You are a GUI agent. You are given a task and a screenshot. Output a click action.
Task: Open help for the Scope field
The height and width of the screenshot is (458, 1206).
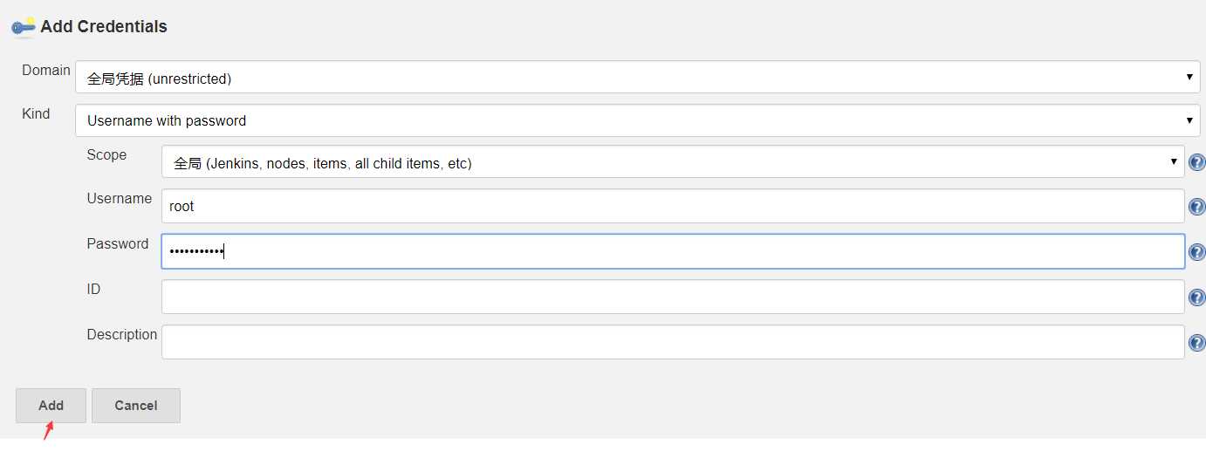click(1197, 162)
